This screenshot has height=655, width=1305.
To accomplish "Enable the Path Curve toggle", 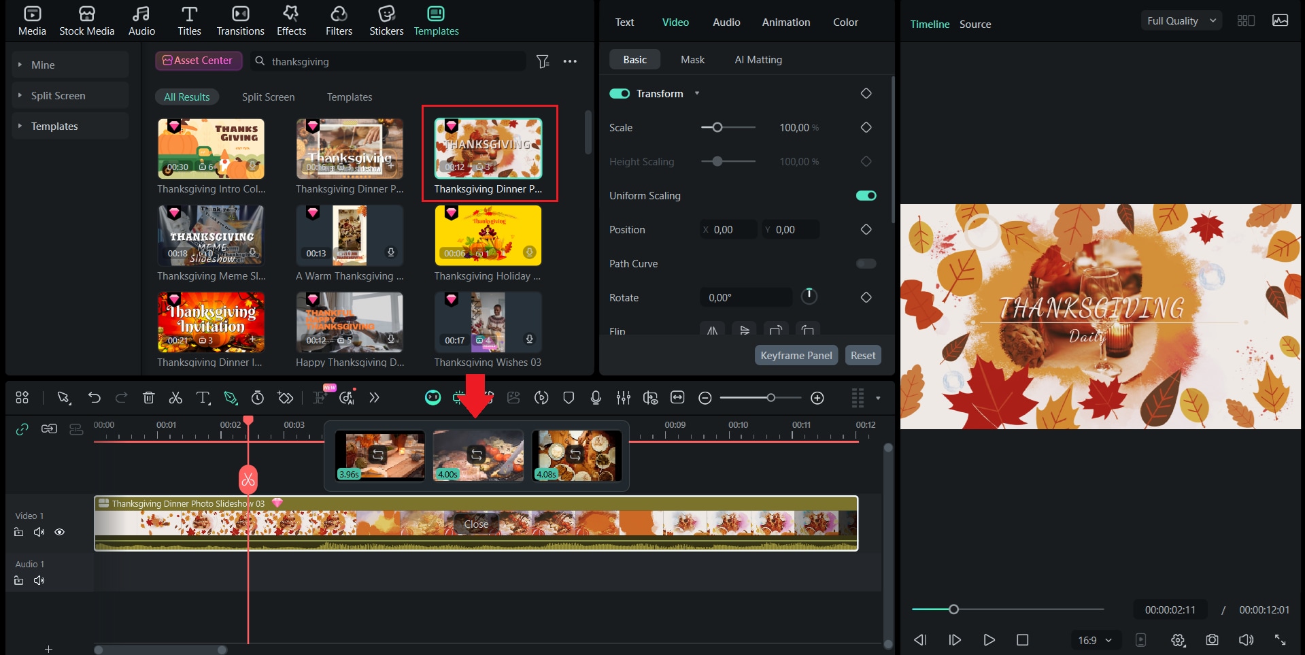I will [x=865, y=264].
